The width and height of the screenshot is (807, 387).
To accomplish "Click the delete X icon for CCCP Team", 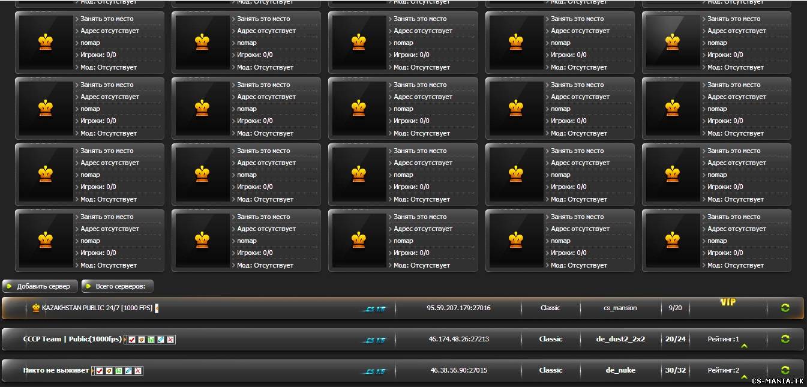I will [170, 340].
